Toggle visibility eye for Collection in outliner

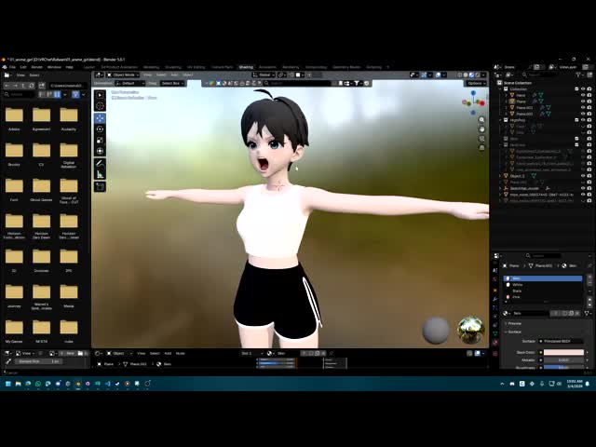point(583,89)
